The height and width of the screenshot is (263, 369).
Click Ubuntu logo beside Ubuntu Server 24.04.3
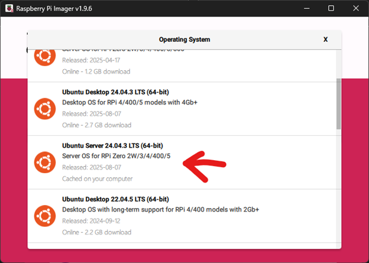pos(45,163)
